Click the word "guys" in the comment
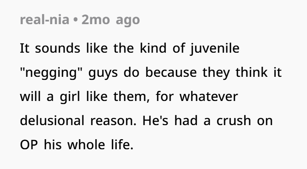The width and height of the screenshot is (307, 169). 103,73
